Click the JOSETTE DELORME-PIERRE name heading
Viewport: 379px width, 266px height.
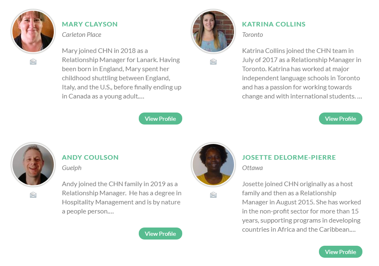pos(289,157)
